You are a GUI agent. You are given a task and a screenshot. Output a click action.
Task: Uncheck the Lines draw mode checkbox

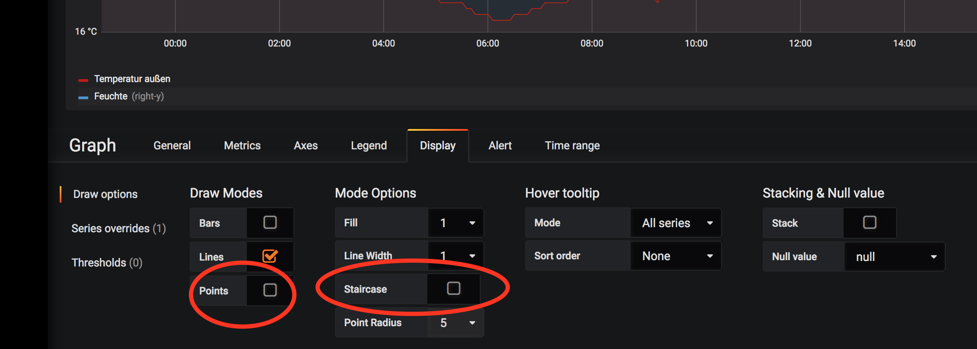[x=270, y=256]
